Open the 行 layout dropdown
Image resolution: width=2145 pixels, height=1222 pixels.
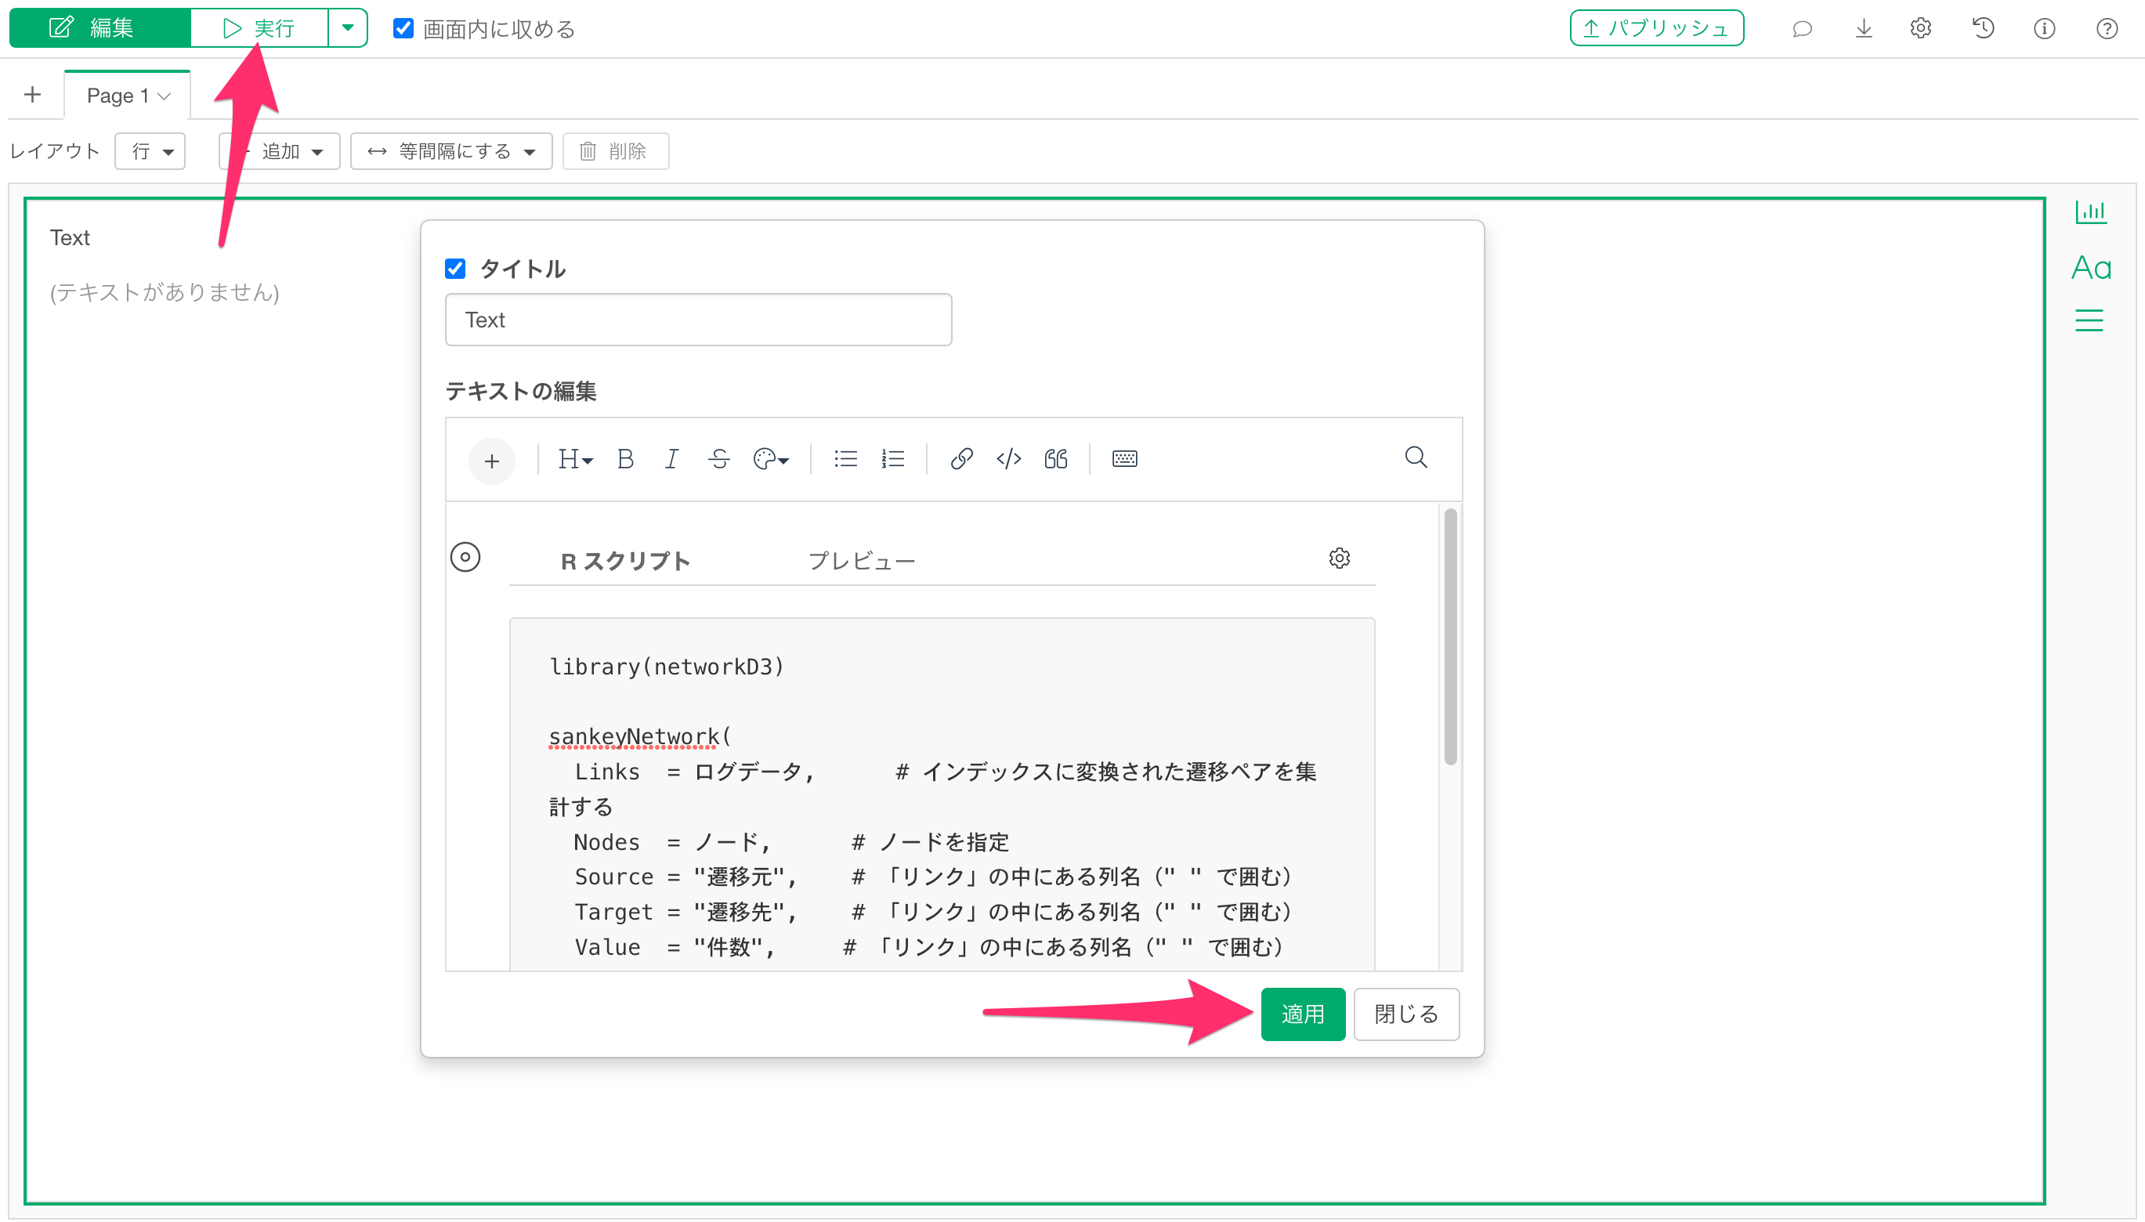(150, 151)
